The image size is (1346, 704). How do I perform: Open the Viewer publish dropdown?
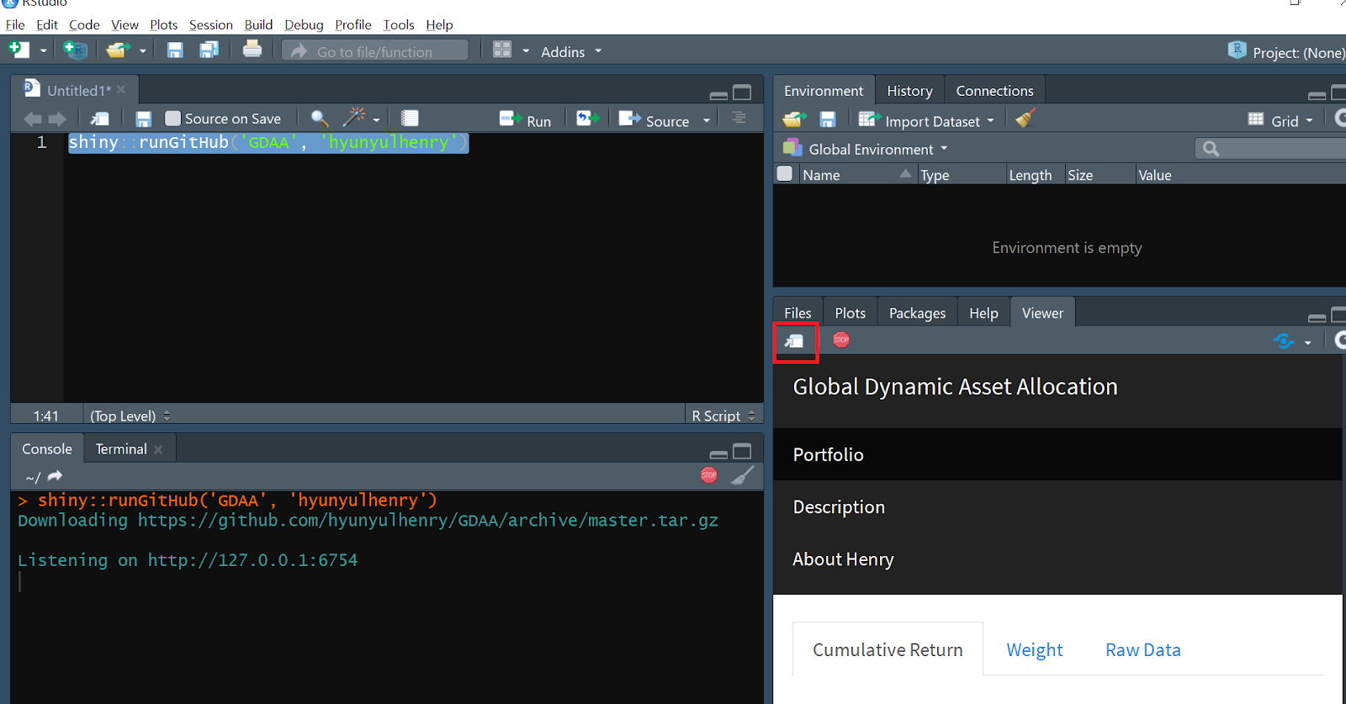(x=1308, y=342)
